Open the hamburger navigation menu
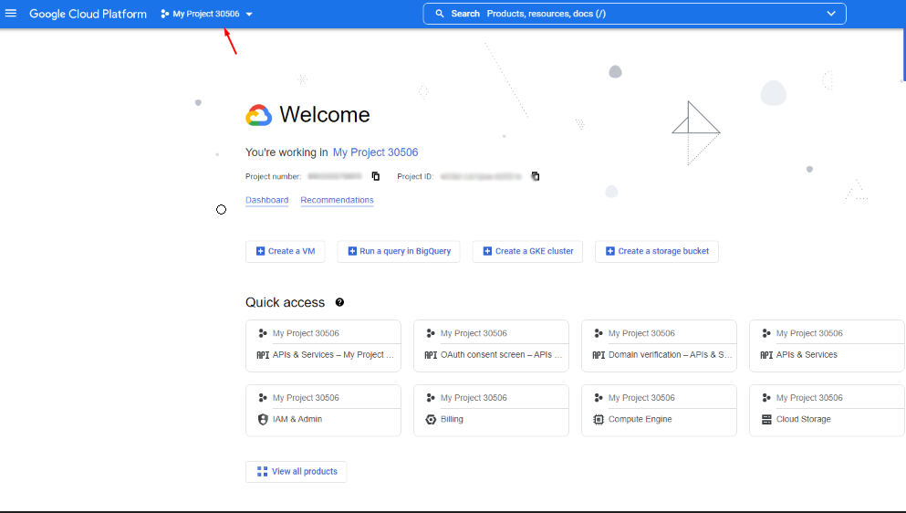The height and width of the screenshot is (513, 906). click(x=11, y=14)
